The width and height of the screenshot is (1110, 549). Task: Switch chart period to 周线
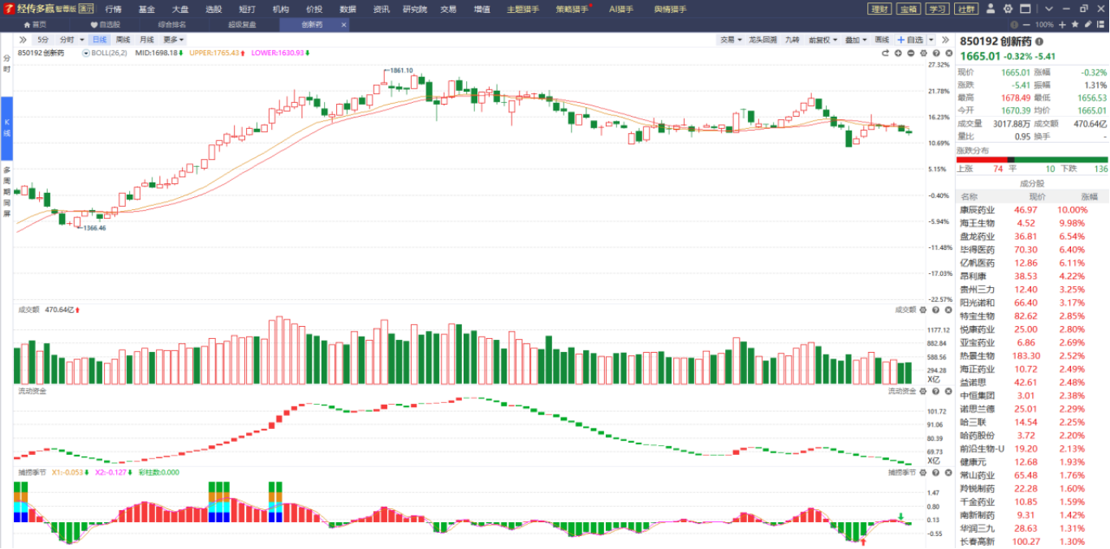[x=123, y=39]
